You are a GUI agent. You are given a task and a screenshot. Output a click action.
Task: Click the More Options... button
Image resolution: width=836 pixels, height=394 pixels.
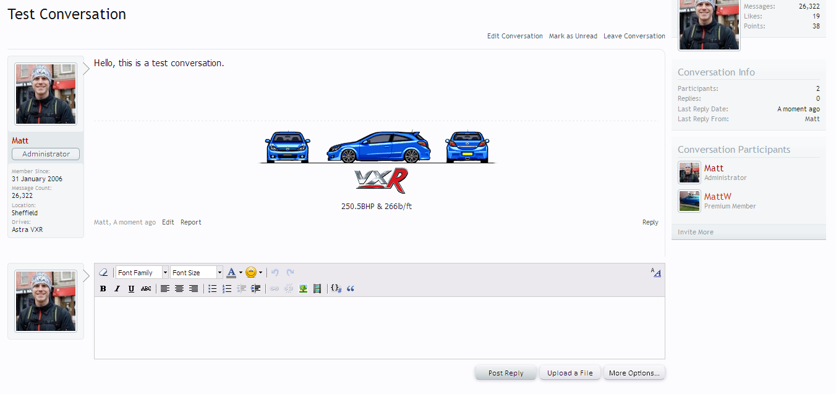634,373
